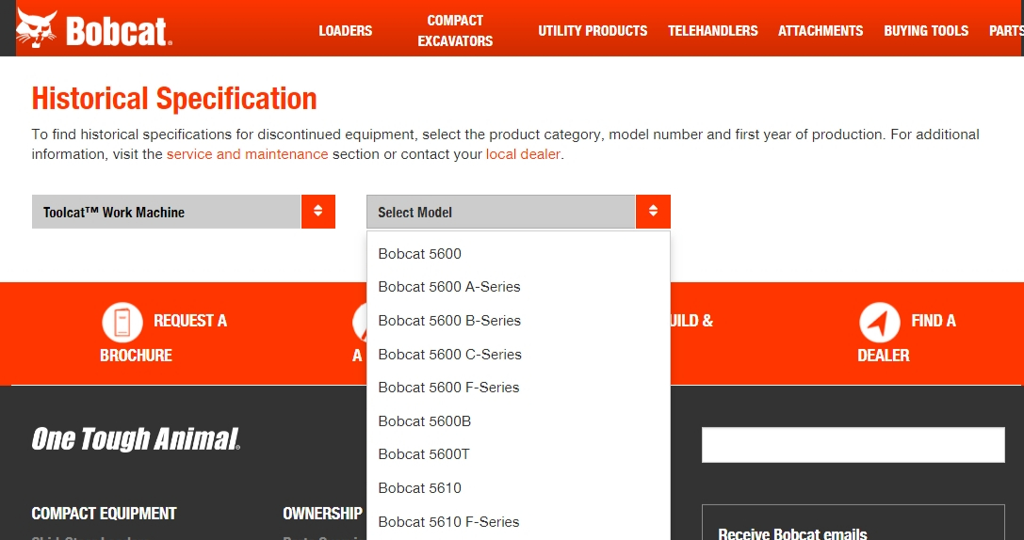Go to Telehandlers in the navigation
Screen dimensions: 1024x540
point(712,31)
